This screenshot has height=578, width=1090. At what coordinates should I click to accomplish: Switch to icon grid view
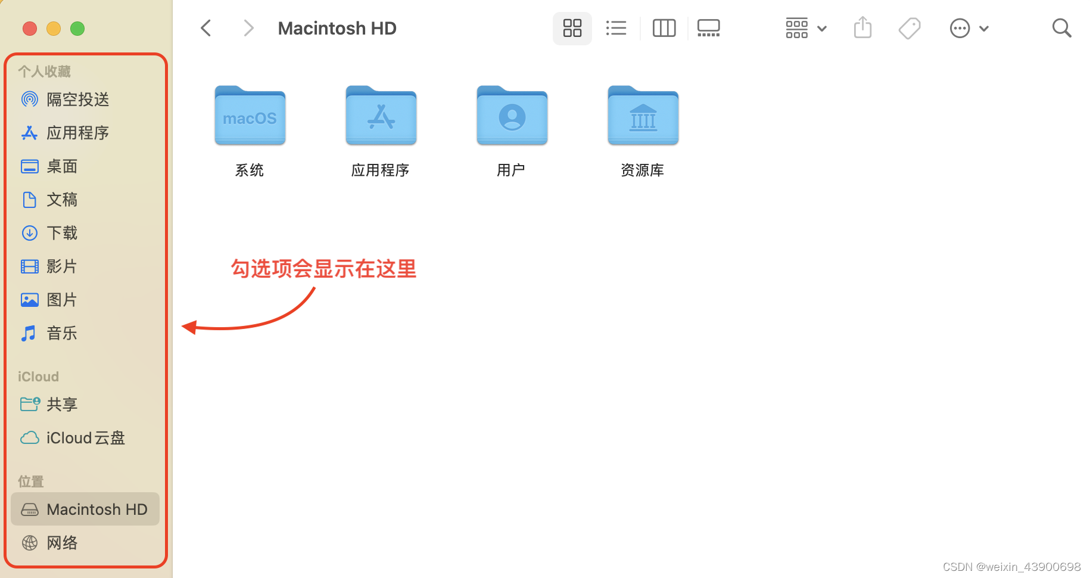[x=572, y=28]
